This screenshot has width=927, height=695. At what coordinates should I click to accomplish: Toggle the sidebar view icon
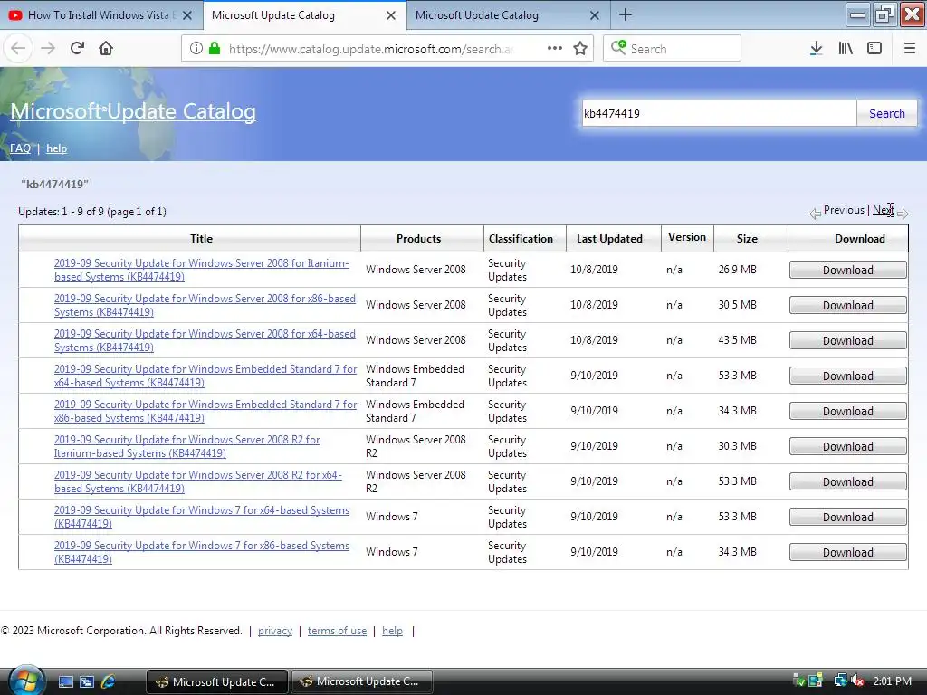874,49
